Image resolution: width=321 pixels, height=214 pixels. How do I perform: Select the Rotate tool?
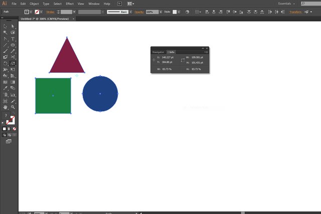(x=5, y=63)
